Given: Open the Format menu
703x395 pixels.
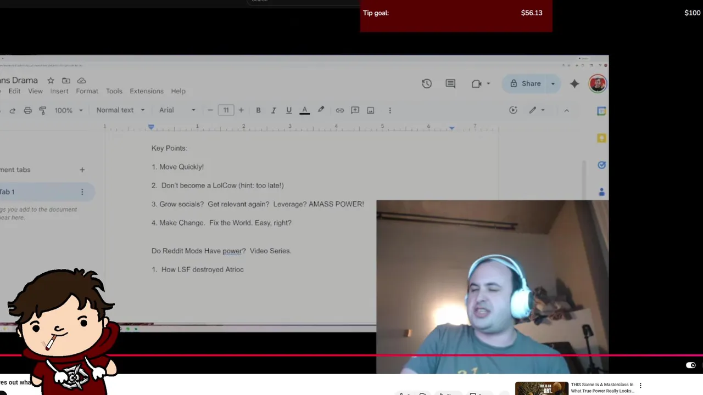Looking at the screenshot, I should (87, 91).
